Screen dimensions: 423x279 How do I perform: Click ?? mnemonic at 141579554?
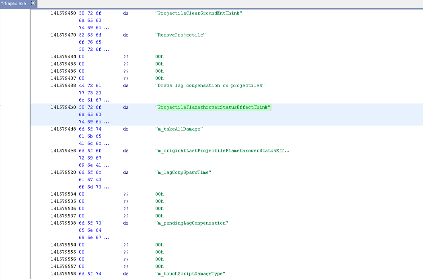click(x=126, y=245)
